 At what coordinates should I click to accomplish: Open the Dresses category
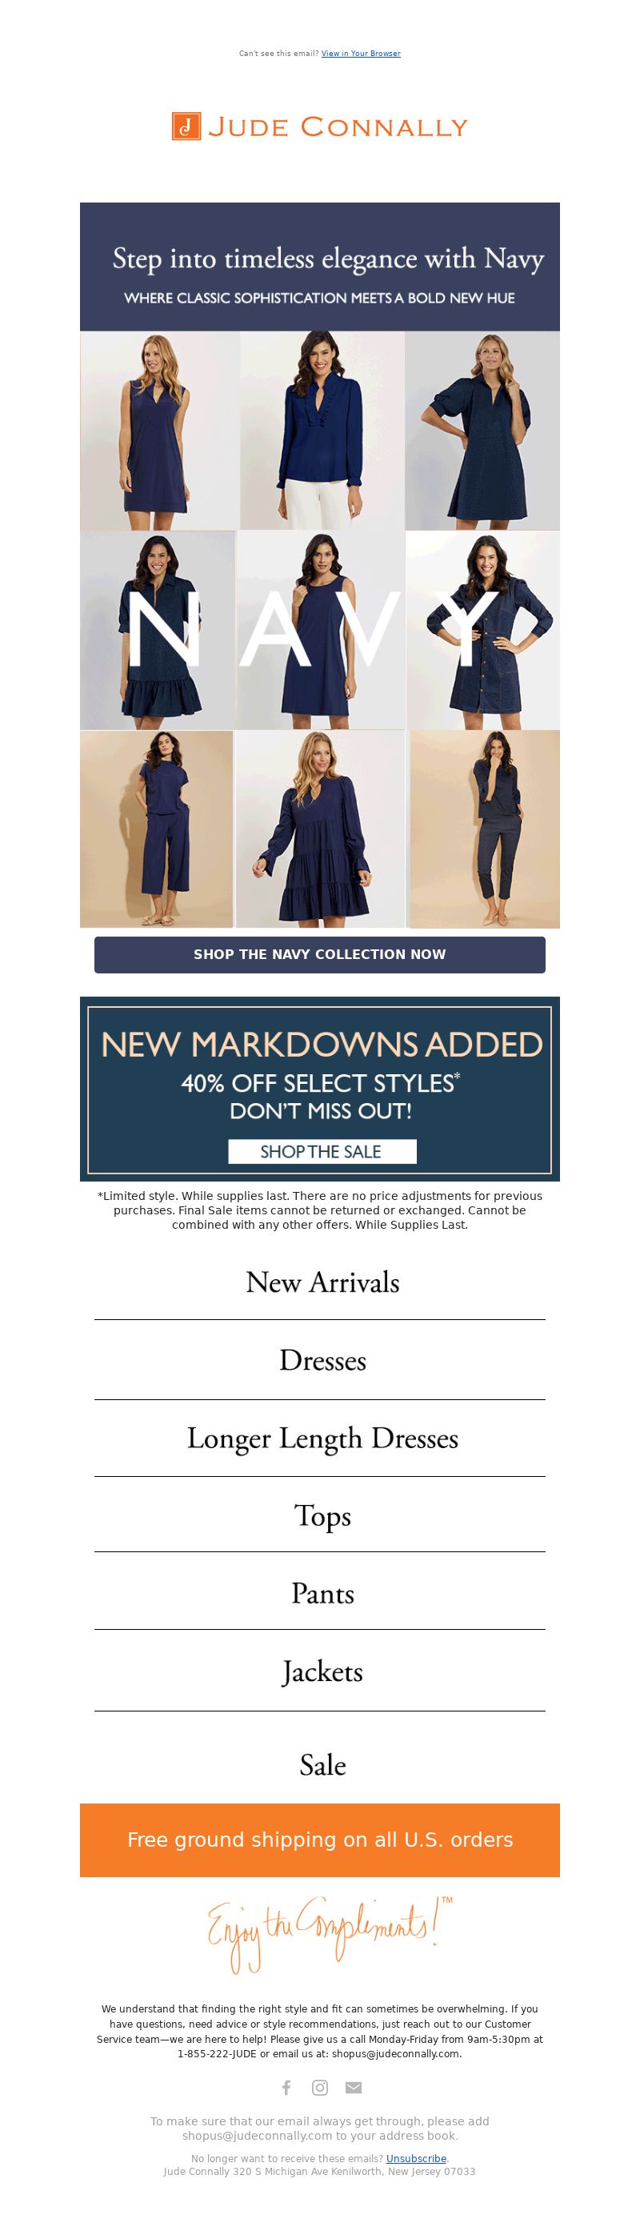322,1360
